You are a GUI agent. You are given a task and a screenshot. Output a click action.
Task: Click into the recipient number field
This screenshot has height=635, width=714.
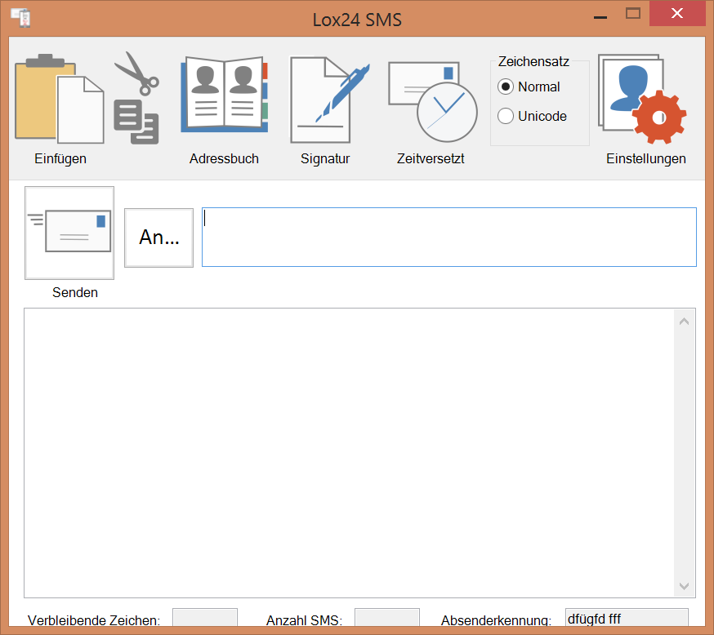pos(449,237)
